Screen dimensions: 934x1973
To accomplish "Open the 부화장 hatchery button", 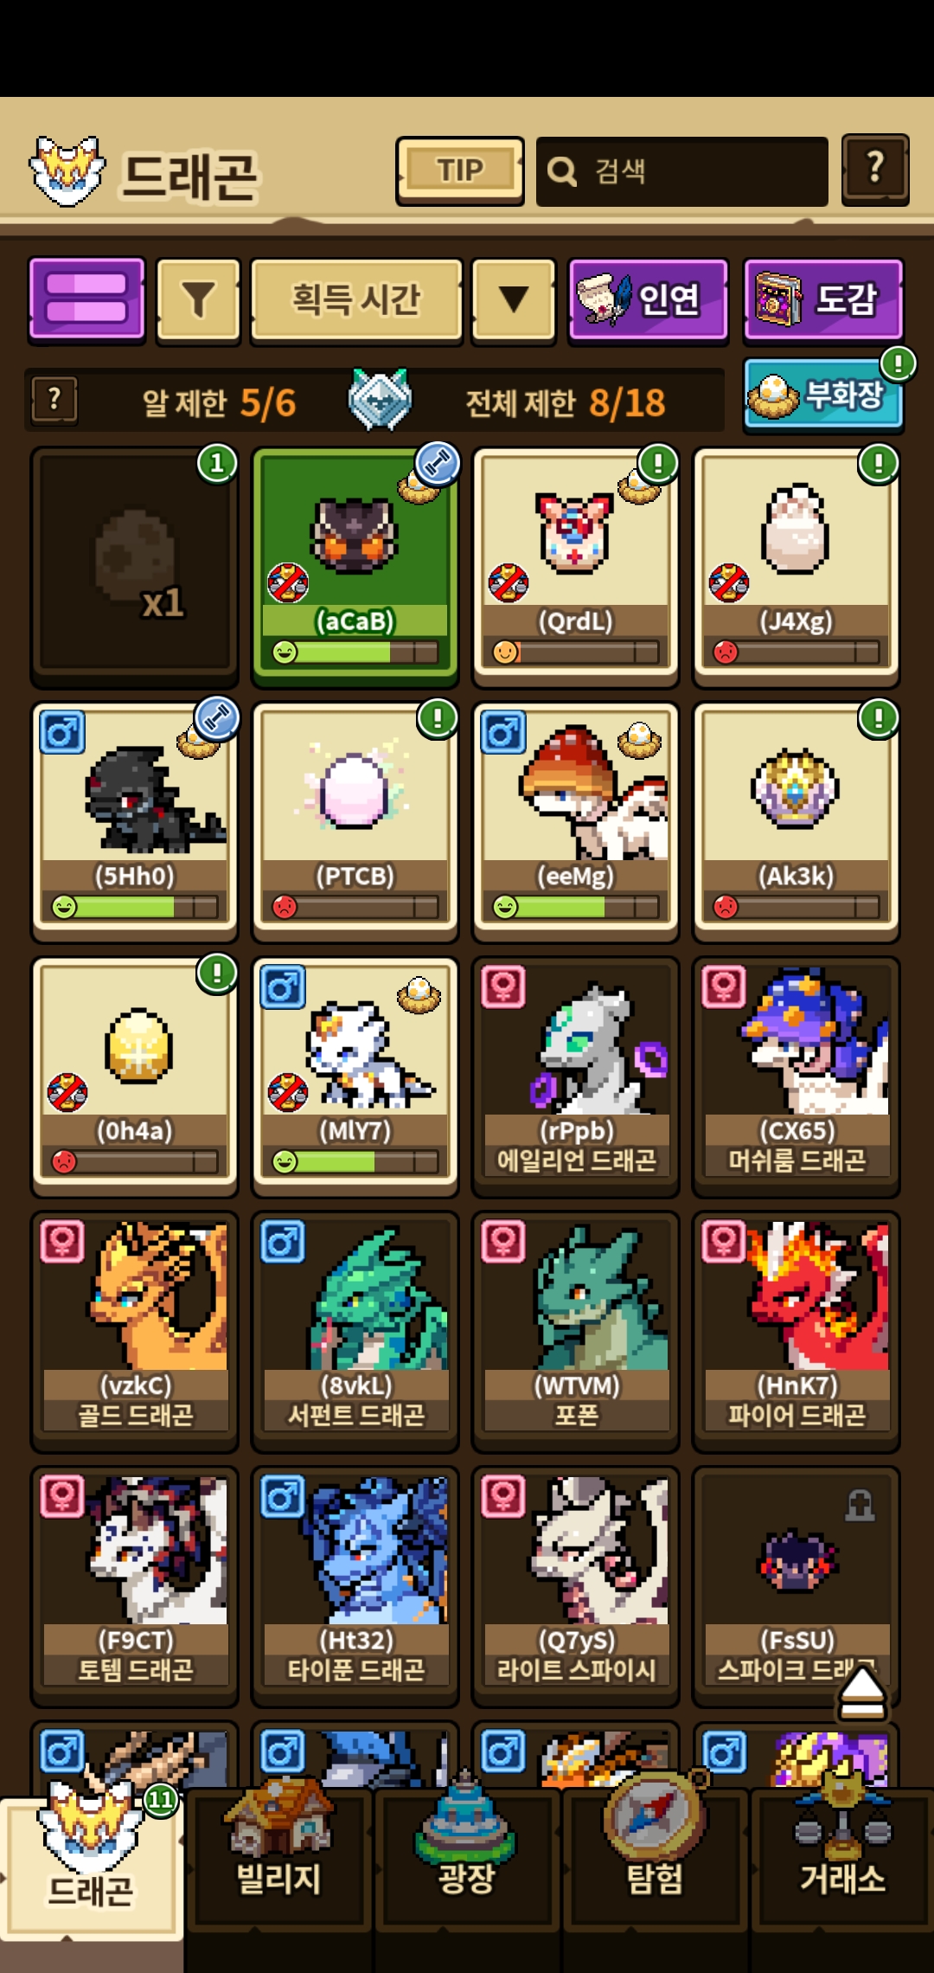I will [823, 395].
